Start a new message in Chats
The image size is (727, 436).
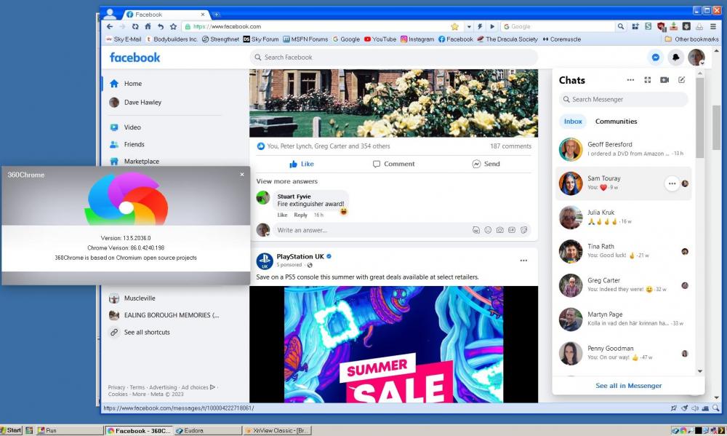pyautogui.click(x=681, y=80)
